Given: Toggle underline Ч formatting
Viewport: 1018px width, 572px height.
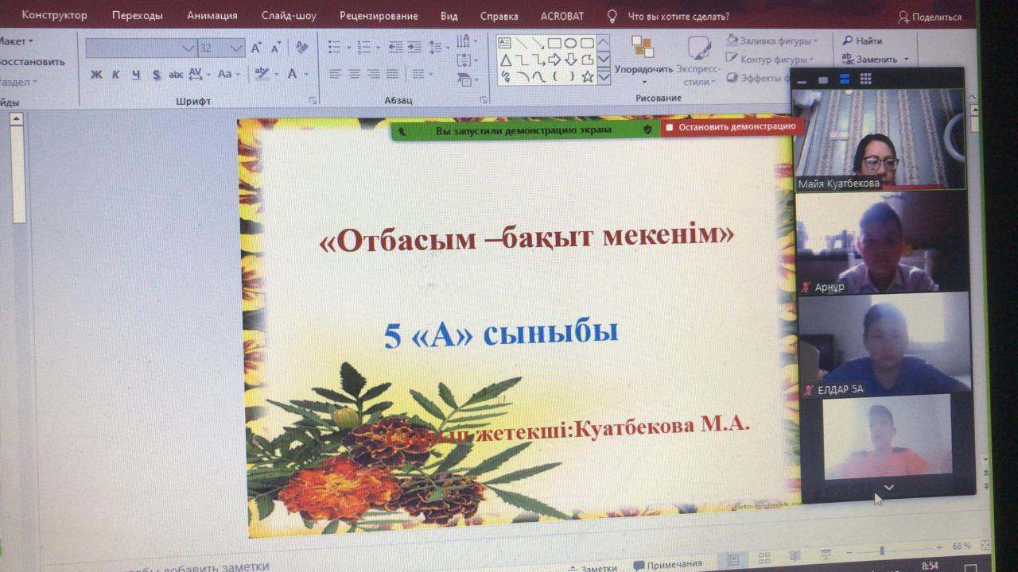Looking at the screenshot, I should (136, 75).
